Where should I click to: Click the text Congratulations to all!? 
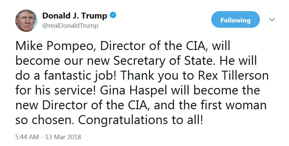[x=141, y=120]
